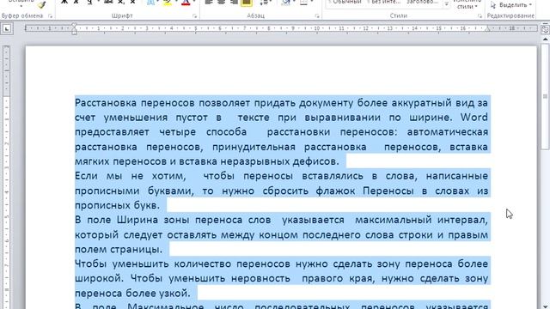
Task: Click the word "Расстановка" at text start
Action: click(106, 103)
